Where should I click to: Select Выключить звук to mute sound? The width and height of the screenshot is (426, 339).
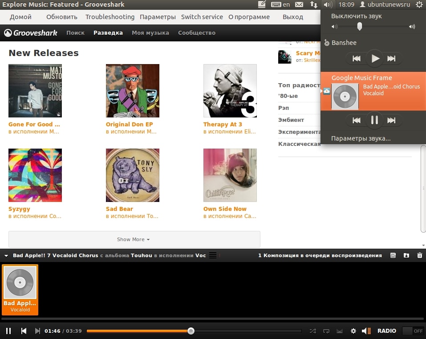pos(356,16)
